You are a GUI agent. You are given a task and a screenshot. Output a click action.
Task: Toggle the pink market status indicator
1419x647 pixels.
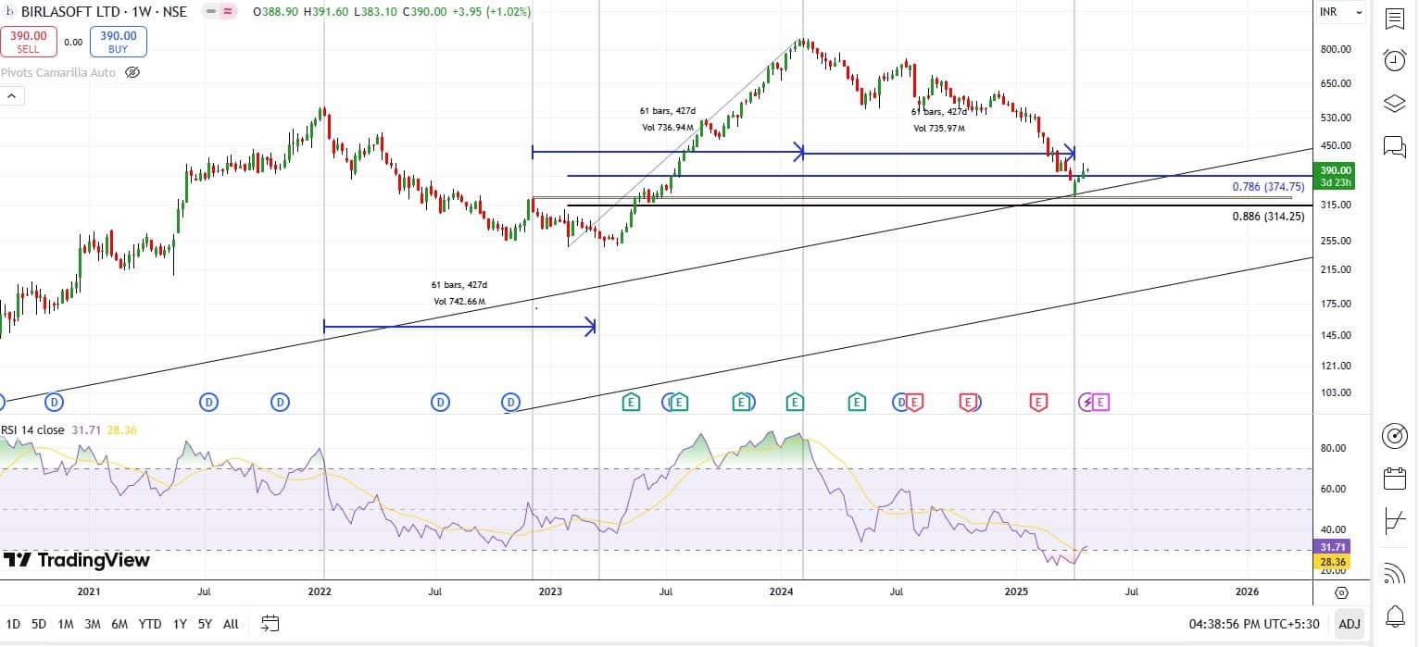click(x=226, y=12)
